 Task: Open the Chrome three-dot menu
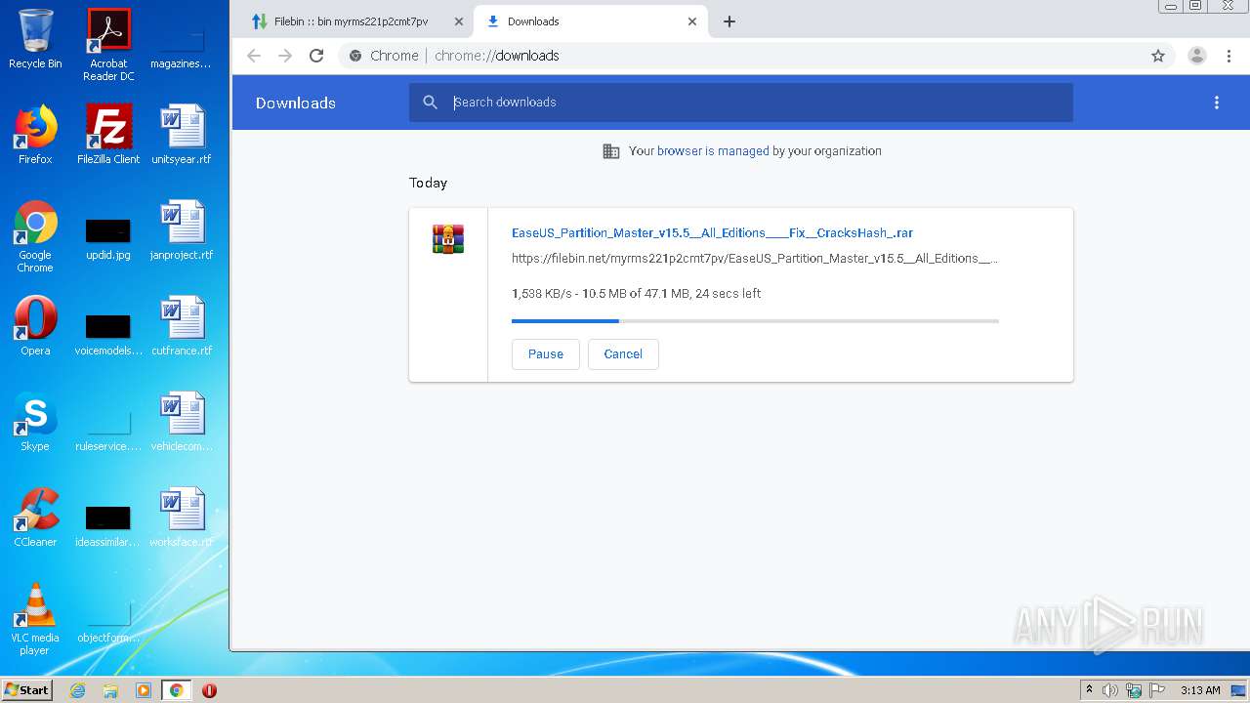[x=1228, y=56]
